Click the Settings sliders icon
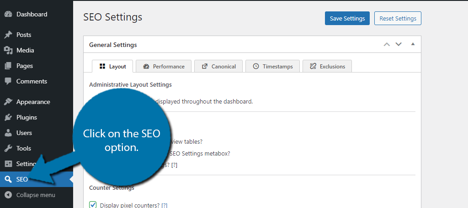The image size is (468, 208). [8, 164]
